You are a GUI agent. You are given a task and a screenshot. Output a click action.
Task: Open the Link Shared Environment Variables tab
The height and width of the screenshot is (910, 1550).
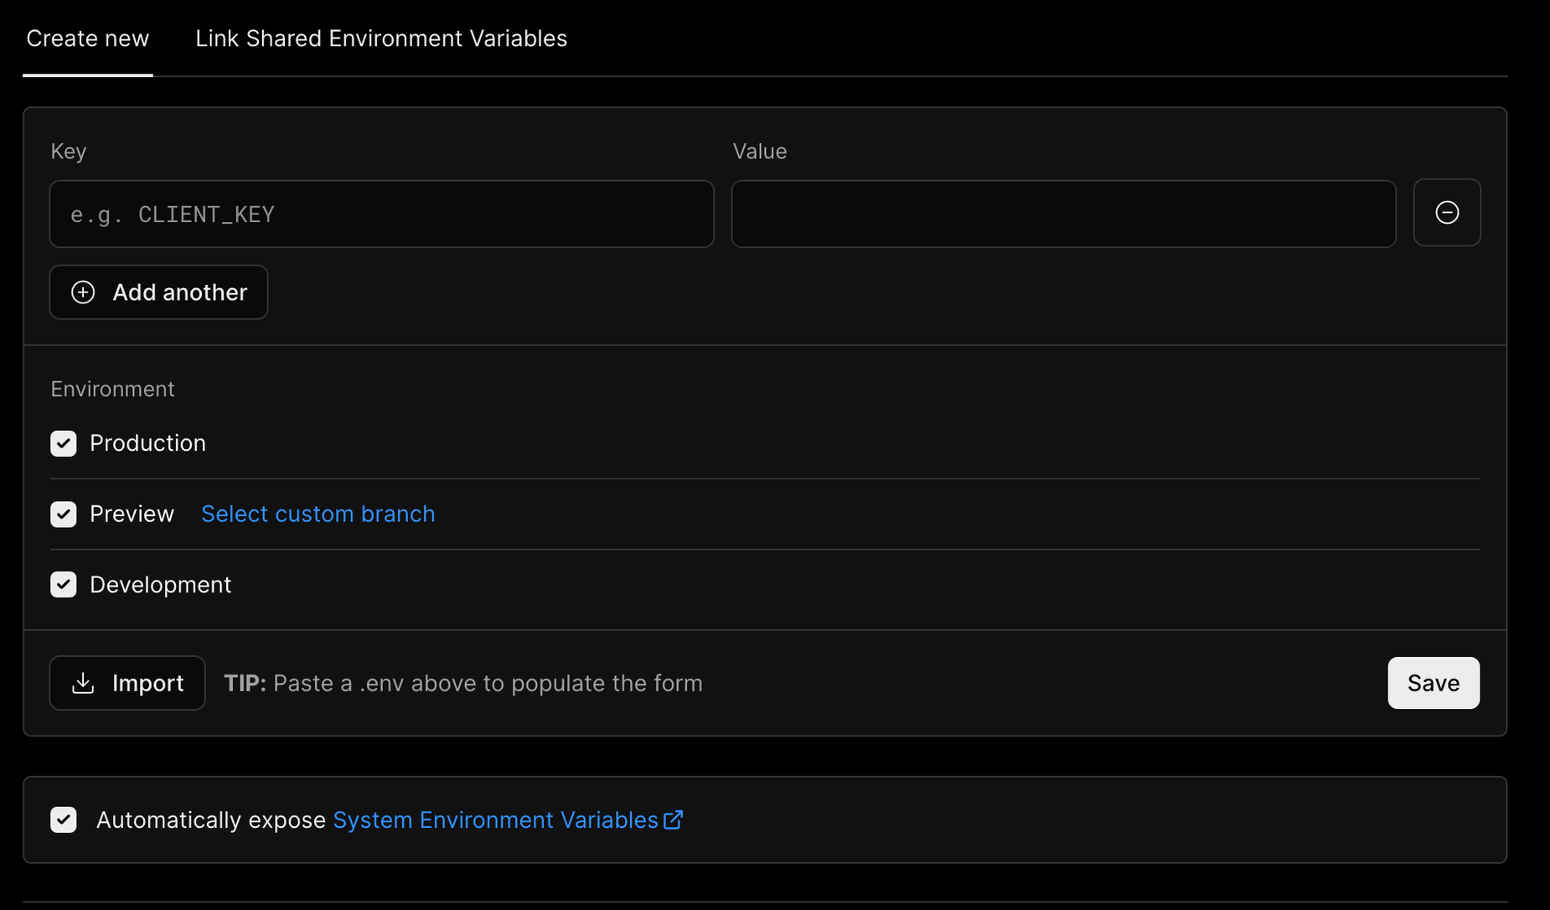380,39
